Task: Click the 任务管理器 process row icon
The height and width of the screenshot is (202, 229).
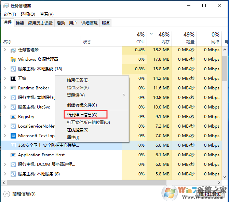Action: pyautogui.click(x=13, y=50)
